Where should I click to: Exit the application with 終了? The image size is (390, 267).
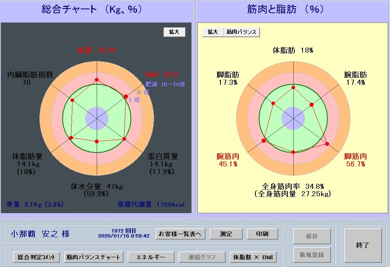tap(363, 245)
